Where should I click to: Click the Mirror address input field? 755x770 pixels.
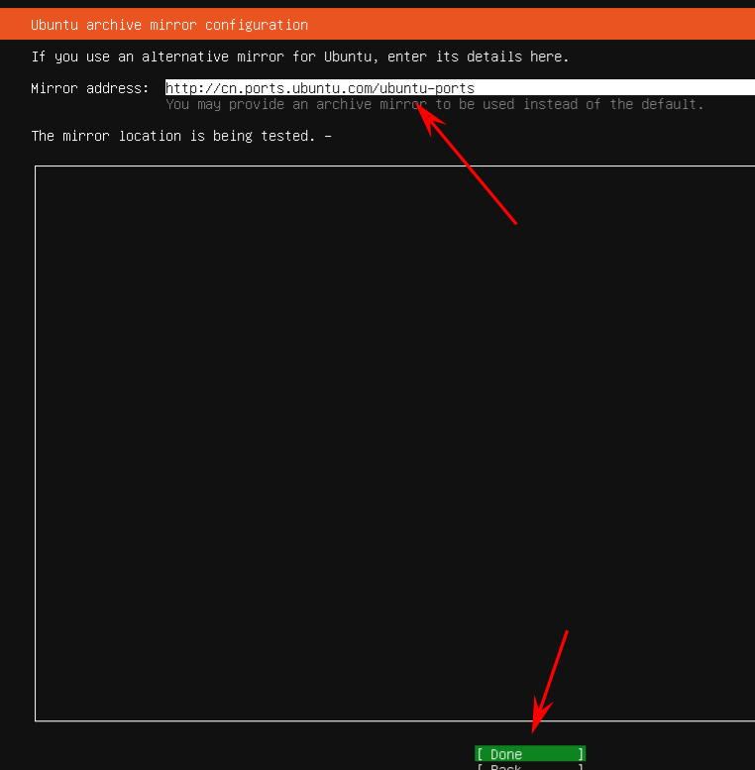460,88
